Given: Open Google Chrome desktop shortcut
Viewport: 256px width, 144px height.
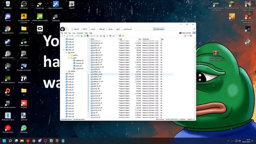Looking at the screenshot, I should [x=8, y=30].
